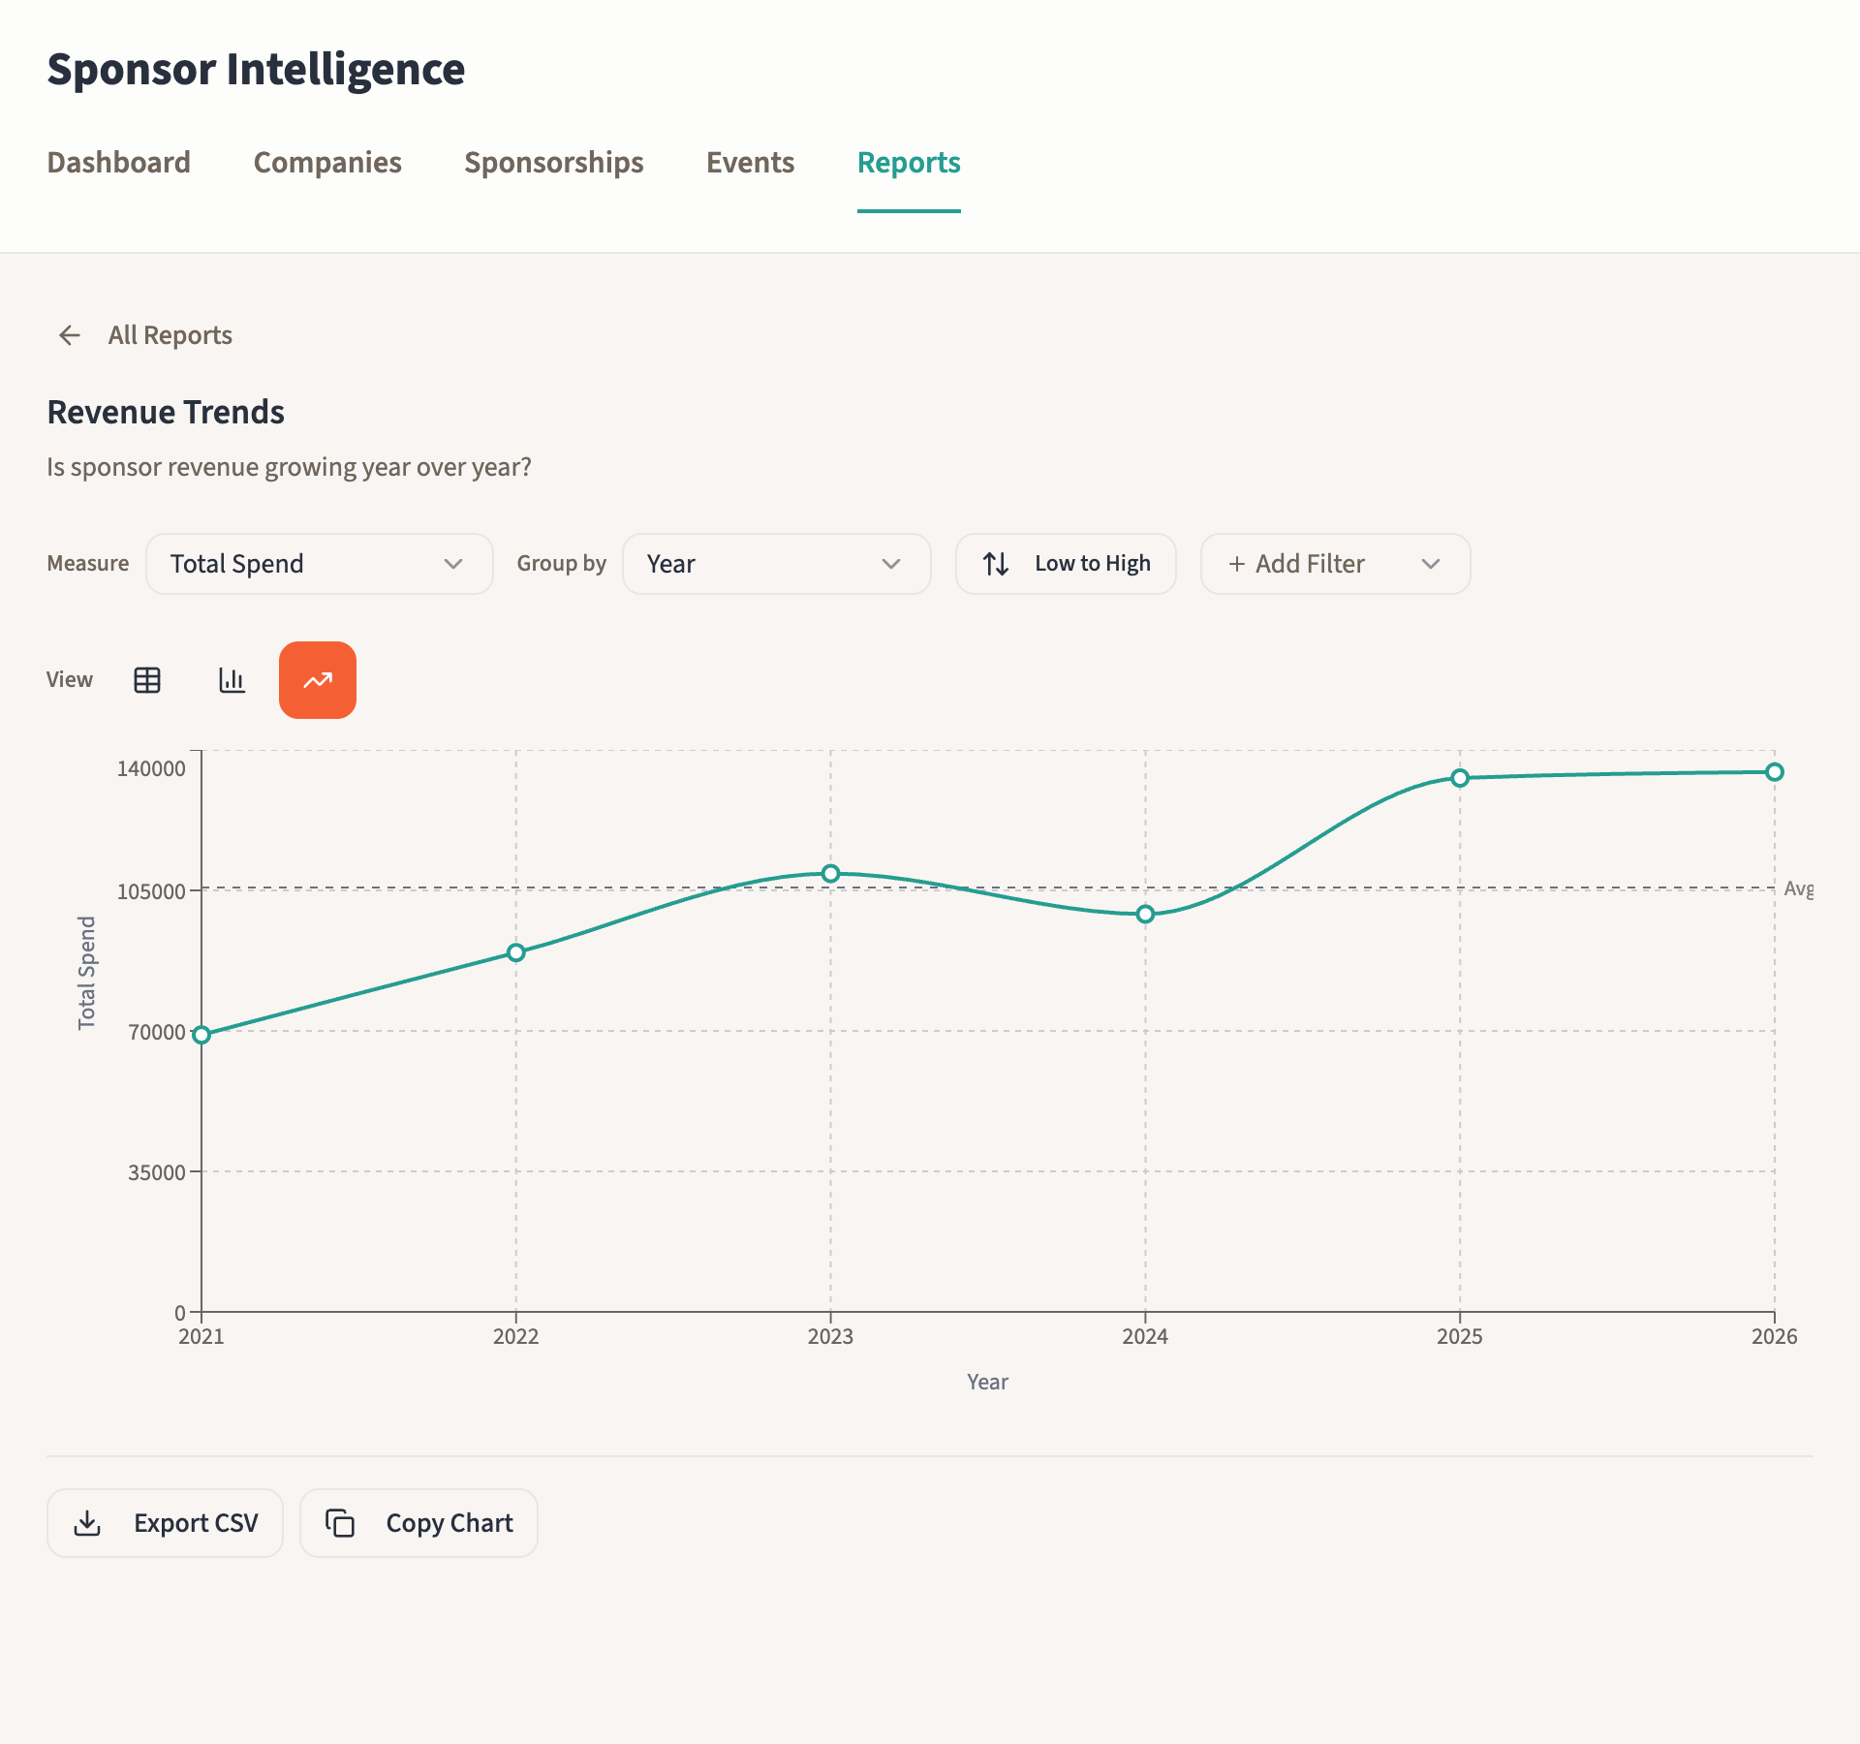The width and height of the screenshot is (1860, 1744).
Task: Click the Avg reference line label
Action: click(1799, 888)
